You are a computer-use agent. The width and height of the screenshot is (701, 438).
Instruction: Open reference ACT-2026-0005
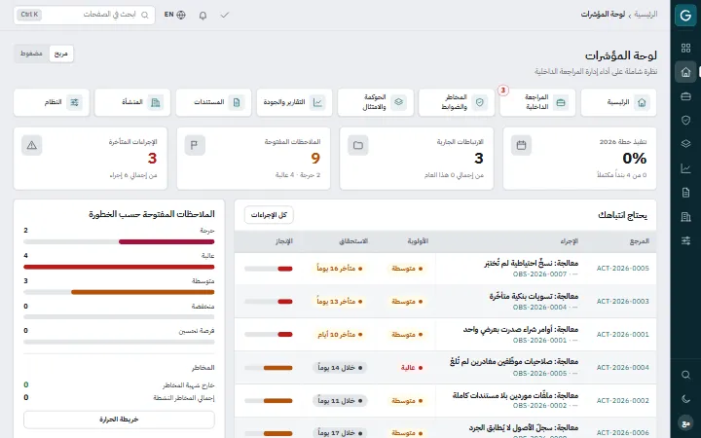pos(622,269)
